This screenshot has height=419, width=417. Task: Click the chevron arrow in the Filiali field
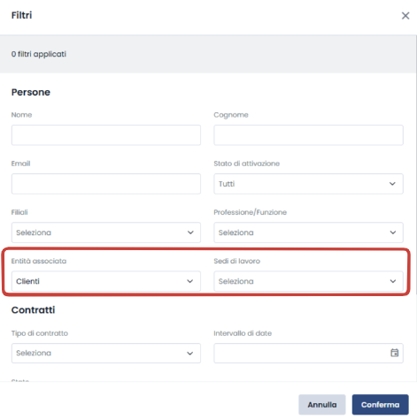tap(190, 232)
